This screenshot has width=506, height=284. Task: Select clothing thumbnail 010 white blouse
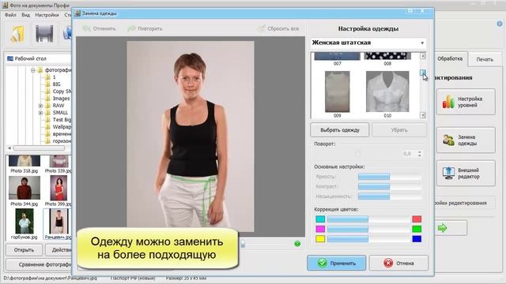click(x=387, y=92)
